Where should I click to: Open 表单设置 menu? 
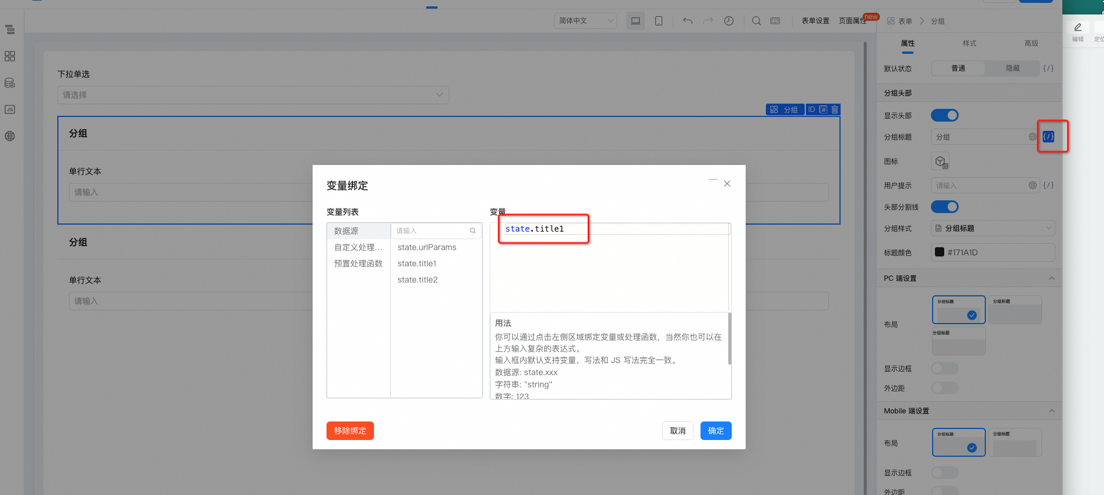coord(815,21)
